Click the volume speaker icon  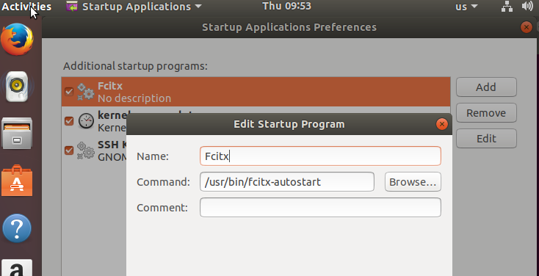(x=527, y=6)
